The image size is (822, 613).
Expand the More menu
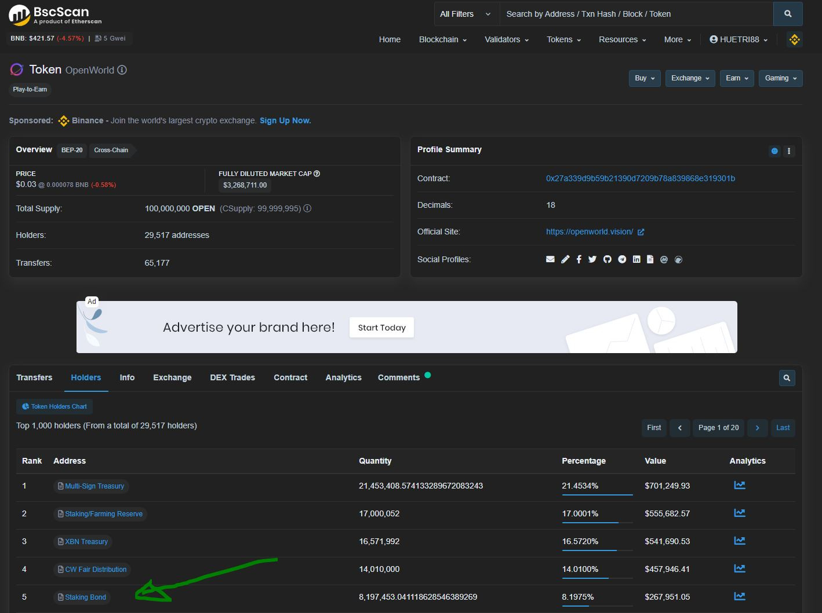point(678,39)
